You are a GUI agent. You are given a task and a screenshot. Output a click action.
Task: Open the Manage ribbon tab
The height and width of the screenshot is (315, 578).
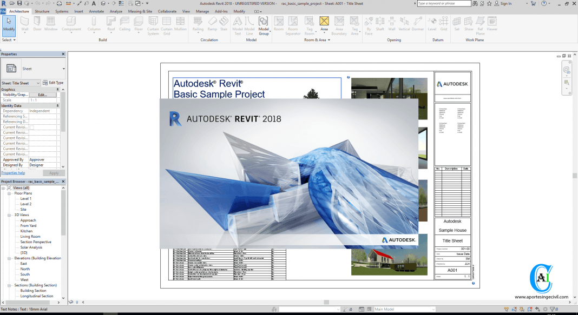[x=202, y=11]
